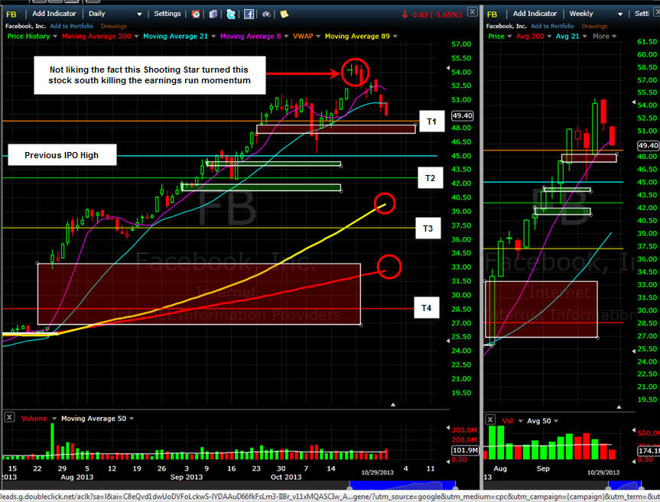Close the Daily chart panel with X
The image size is (660, 502).
[x=473, y=11]
